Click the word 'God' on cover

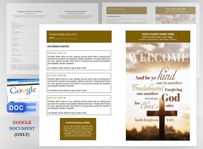point(171,97)
